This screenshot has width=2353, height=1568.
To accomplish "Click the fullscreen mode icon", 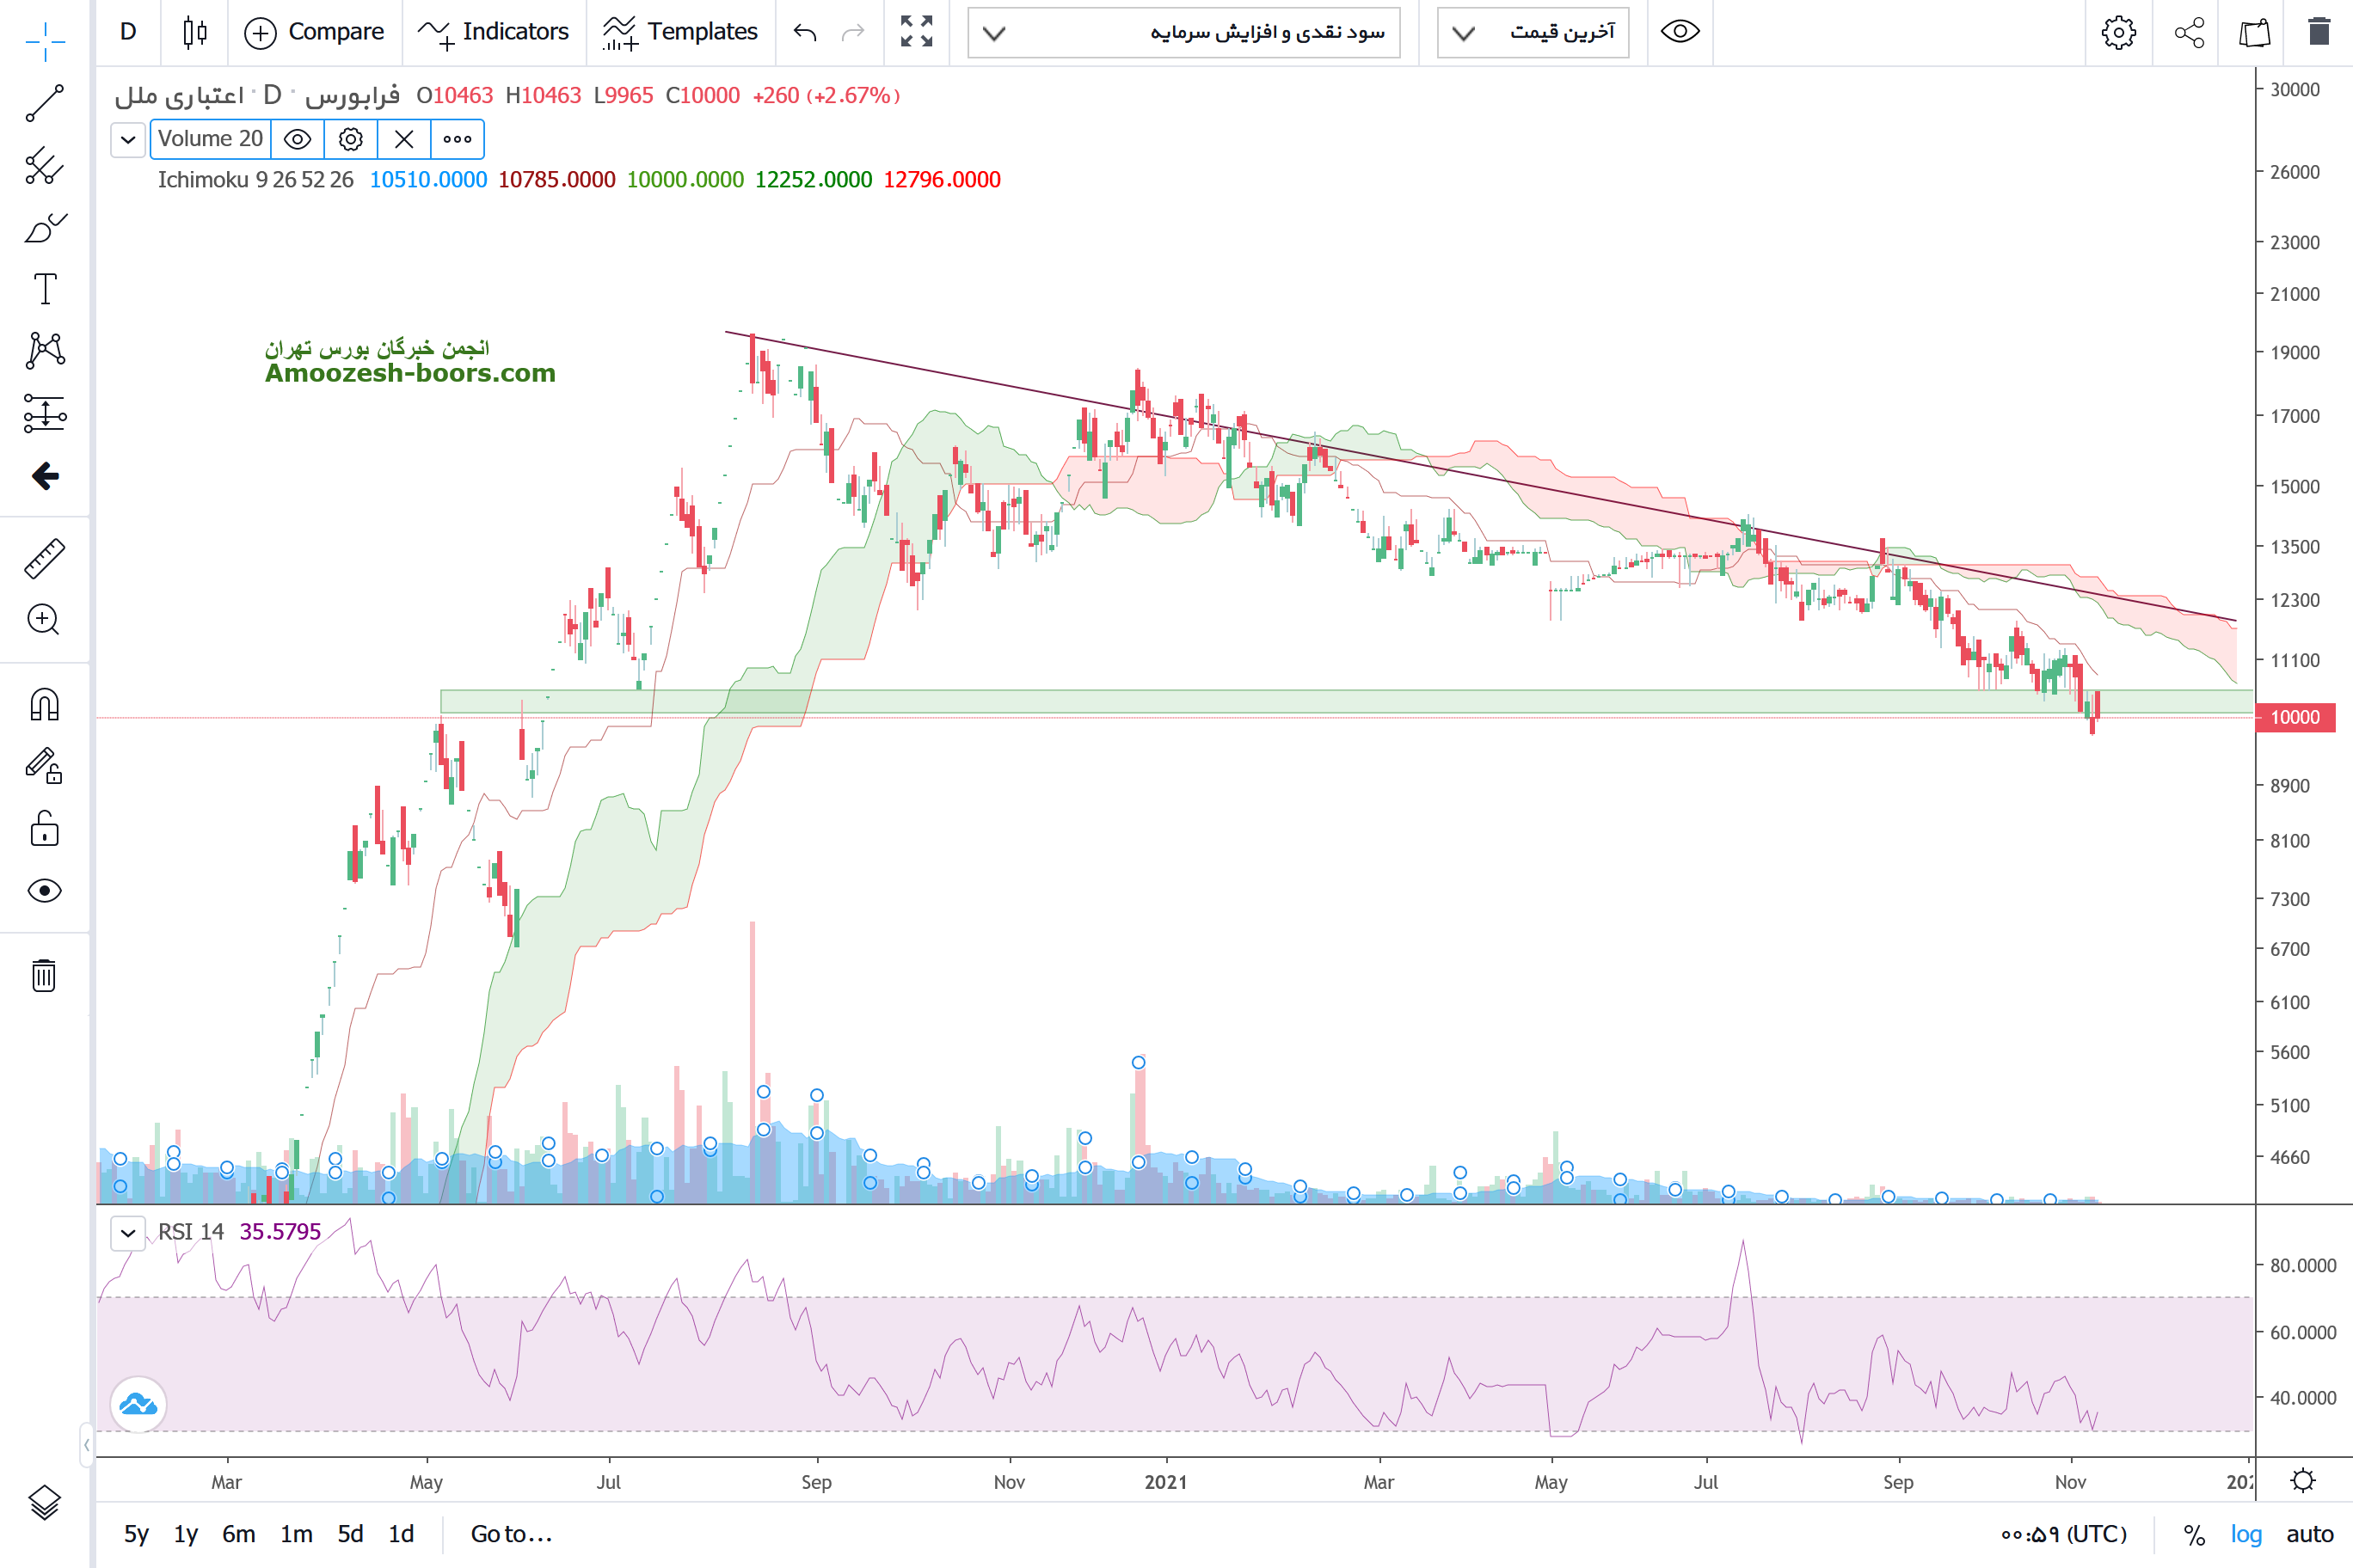I will (x=915, y=32).
